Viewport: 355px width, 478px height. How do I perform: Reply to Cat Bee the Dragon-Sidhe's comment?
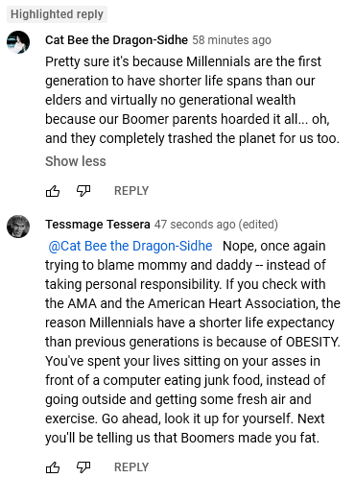131,191
